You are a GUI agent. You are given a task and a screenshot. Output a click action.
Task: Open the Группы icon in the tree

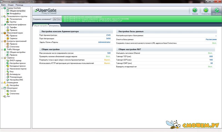tap(8, 22)
